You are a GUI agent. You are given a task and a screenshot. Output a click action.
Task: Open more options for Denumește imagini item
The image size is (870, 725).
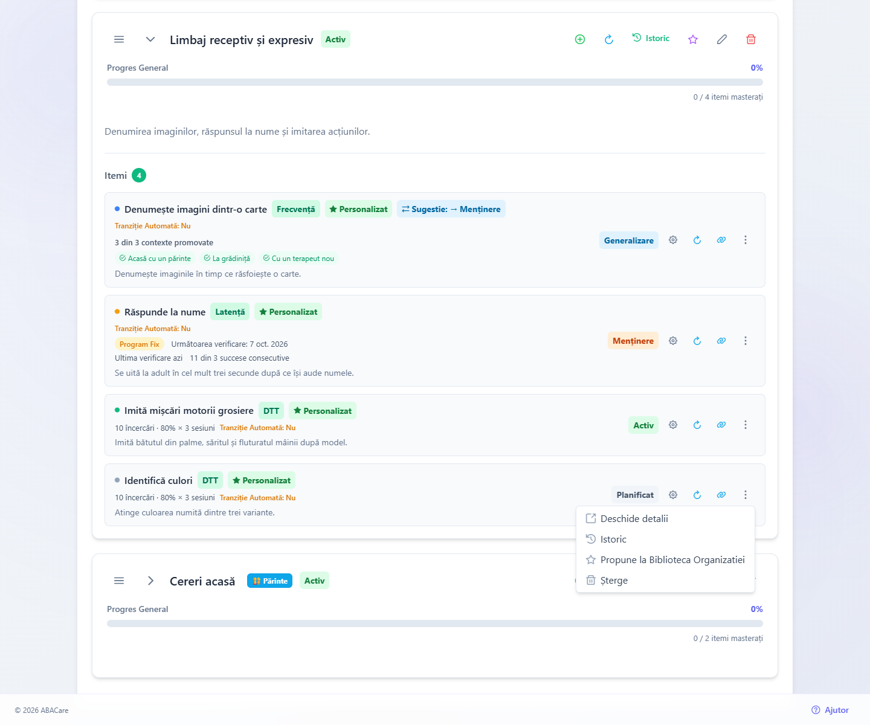pyautogui.click(x=746, y=240)
